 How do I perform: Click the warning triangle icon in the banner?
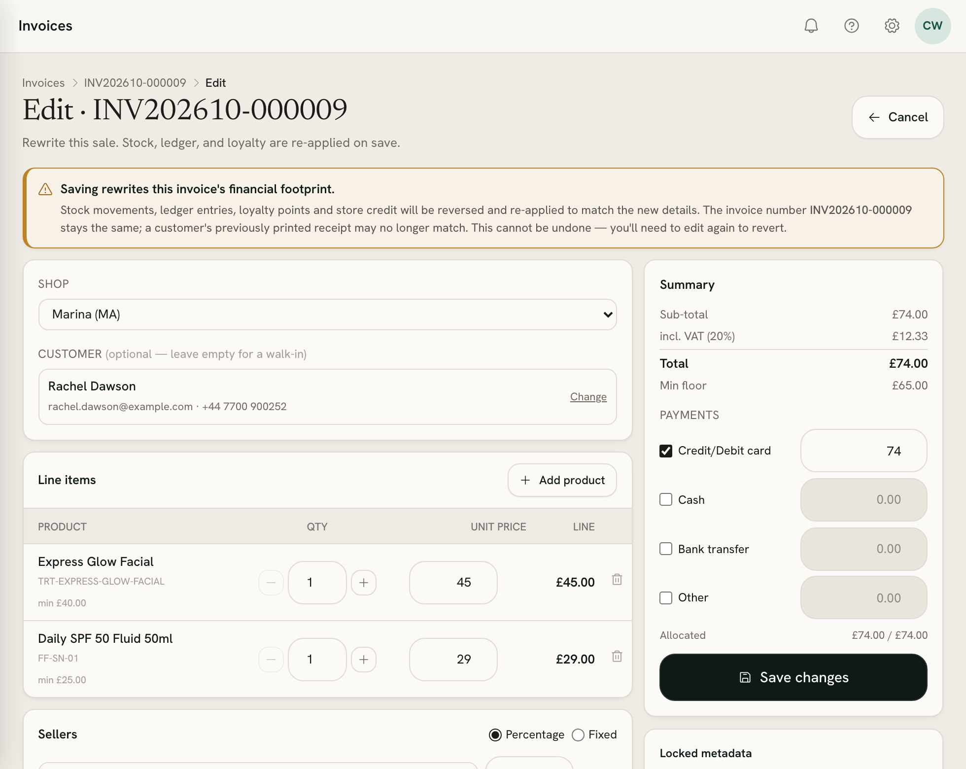click(45, 189)
